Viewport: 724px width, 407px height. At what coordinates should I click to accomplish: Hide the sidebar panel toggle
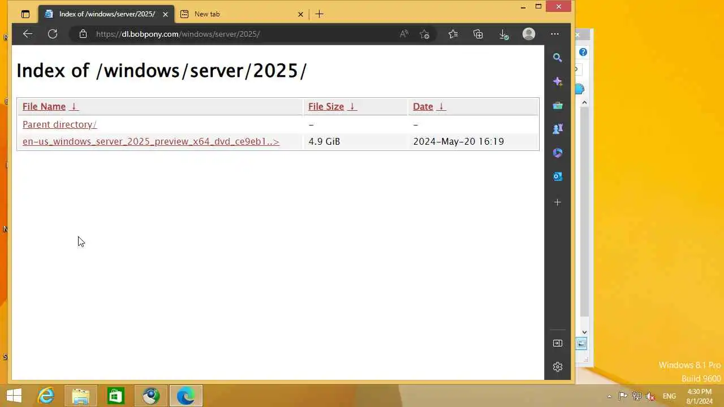pos(558,343)
